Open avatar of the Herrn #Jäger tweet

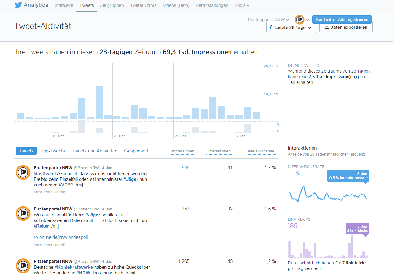(x=23, y=214)
